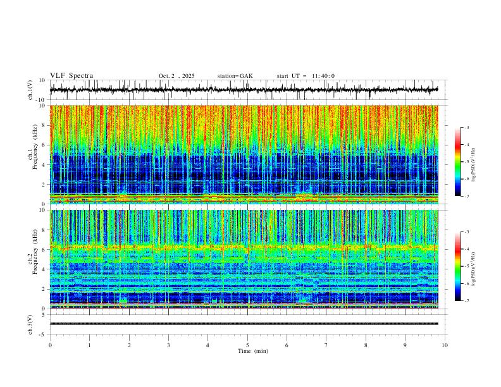Click the 'start UT = 11:40:0' text
The width and height of the screenshot is (501, 387).
(306, 76)
